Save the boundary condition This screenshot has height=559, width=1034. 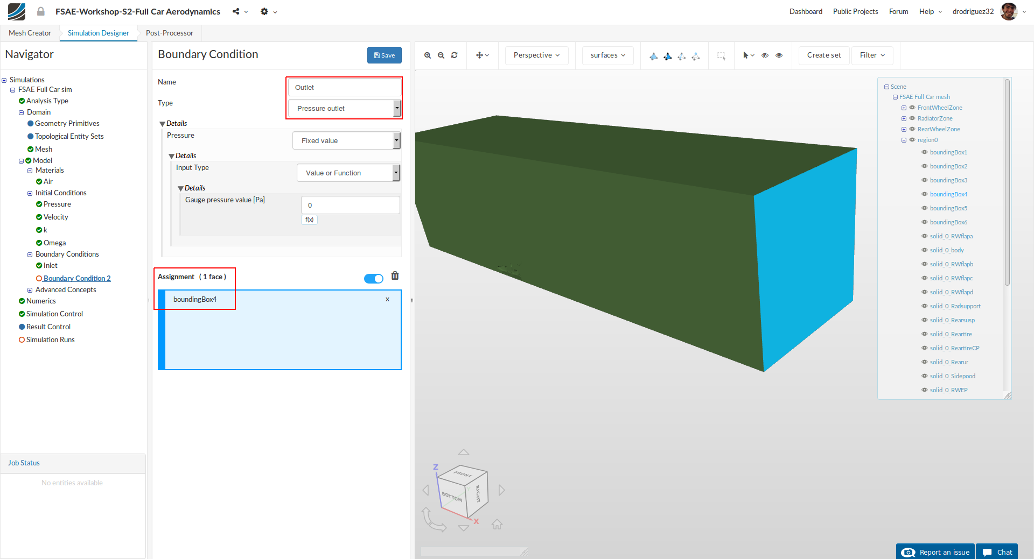[x=385, y=55]
